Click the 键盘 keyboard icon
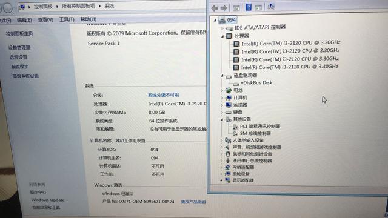Screen dimensions: 388x218 coord(228,112)
